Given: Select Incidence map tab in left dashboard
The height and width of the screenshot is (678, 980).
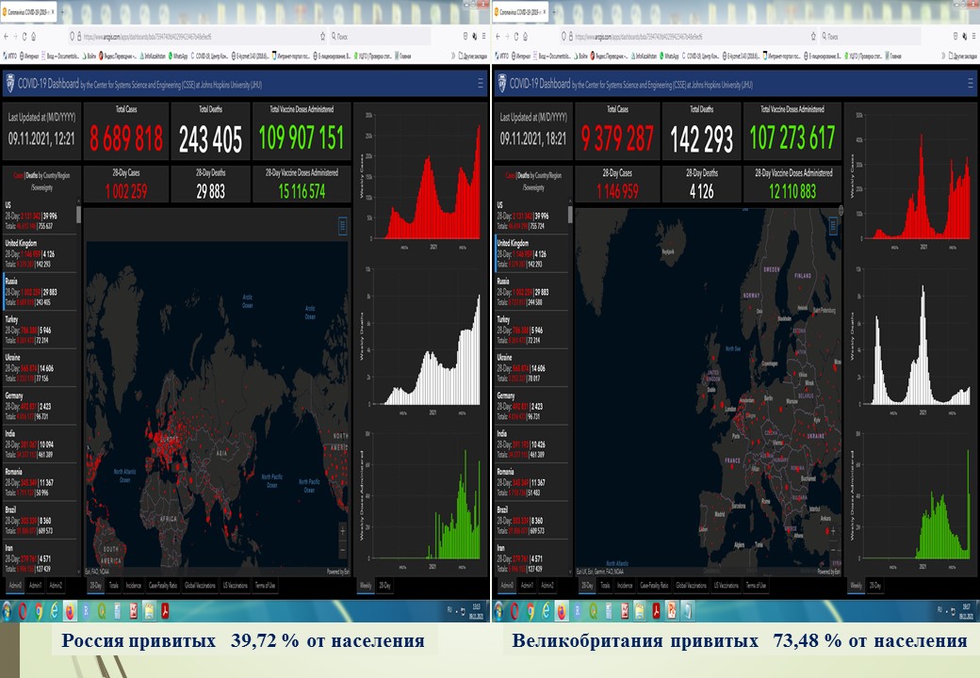Looking at the screenshot, I should point(134,586).
